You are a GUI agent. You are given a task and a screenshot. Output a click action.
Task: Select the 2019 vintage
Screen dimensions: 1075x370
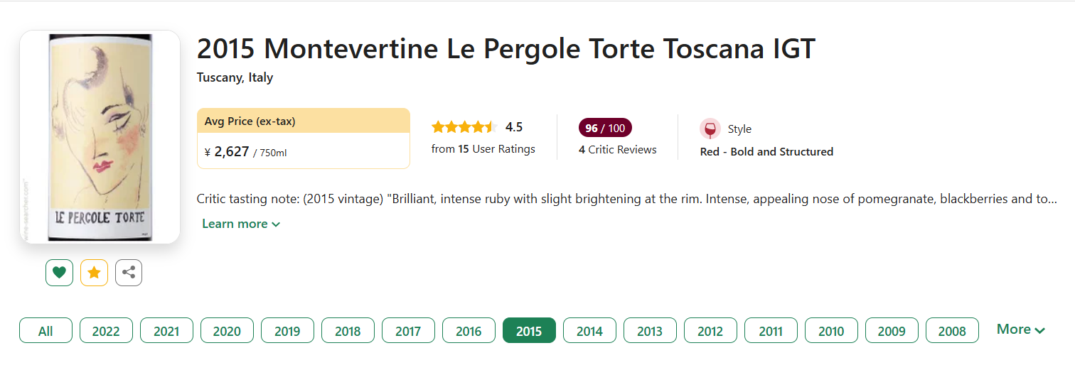287,330
